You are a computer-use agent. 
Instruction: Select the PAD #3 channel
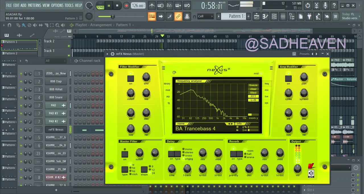coord(56,113)
